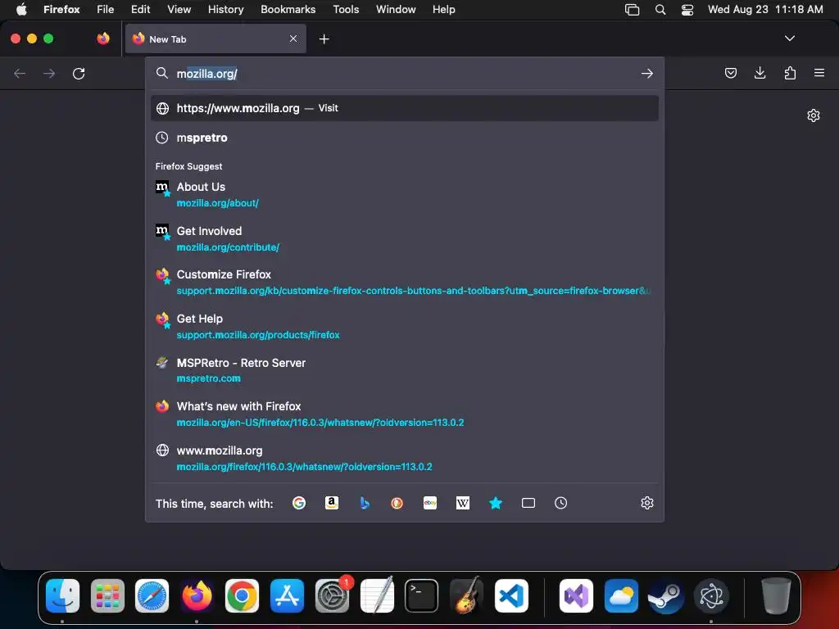Select the New Tab tab
This screenshot has height=629, width=839.
click(x=215, y=38)
